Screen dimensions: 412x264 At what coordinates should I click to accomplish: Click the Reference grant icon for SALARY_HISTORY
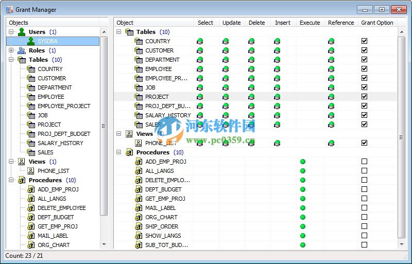[331, 115]
